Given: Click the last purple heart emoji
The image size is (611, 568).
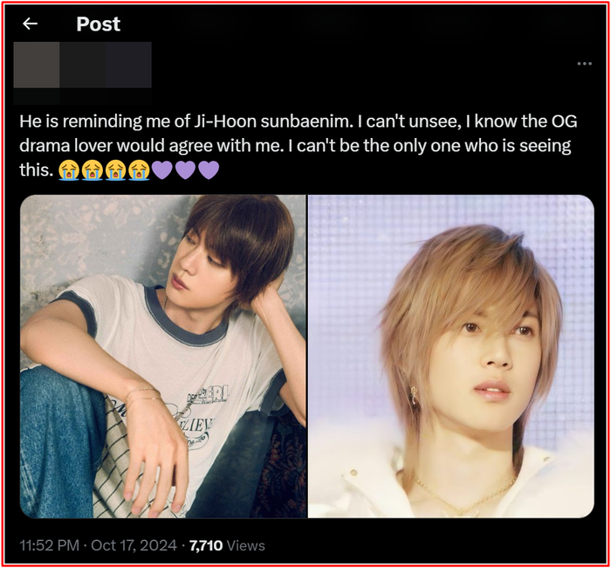Looking at the screenshot, I should pyautogui.click(x=209, y=170).
